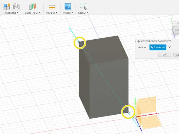The width and height of the screenshot is (179, 134).
Task: Open the CONSTRUCT dropdown menu
Action: coord(33,13)
